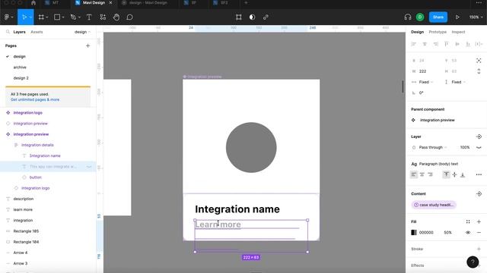The image size is (487, 273).
Task: Select the archive page
Action: pyautogui.click(x=20, y=67)
